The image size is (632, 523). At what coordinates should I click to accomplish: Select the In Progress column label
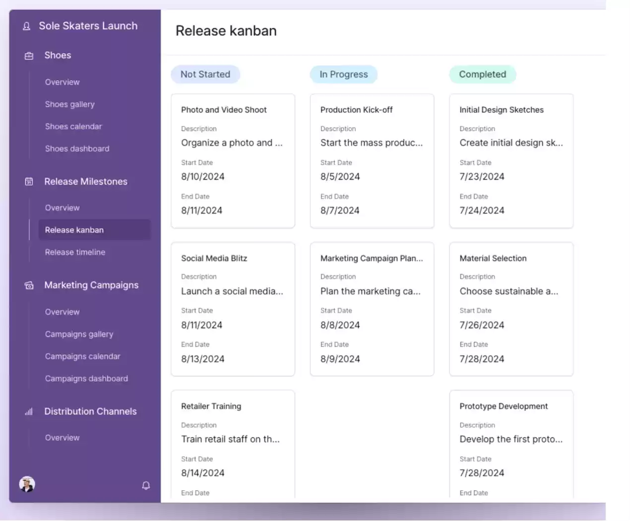344,74
